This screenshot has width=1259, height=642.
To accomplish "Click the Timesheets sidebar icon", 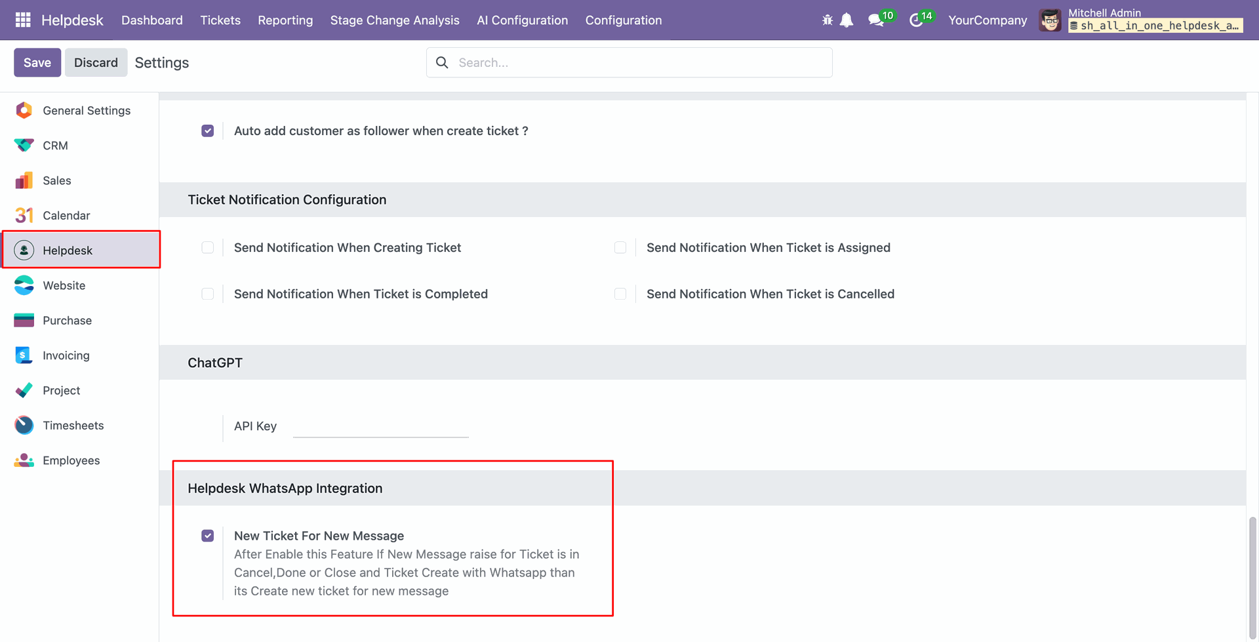I will coord(24,425).
